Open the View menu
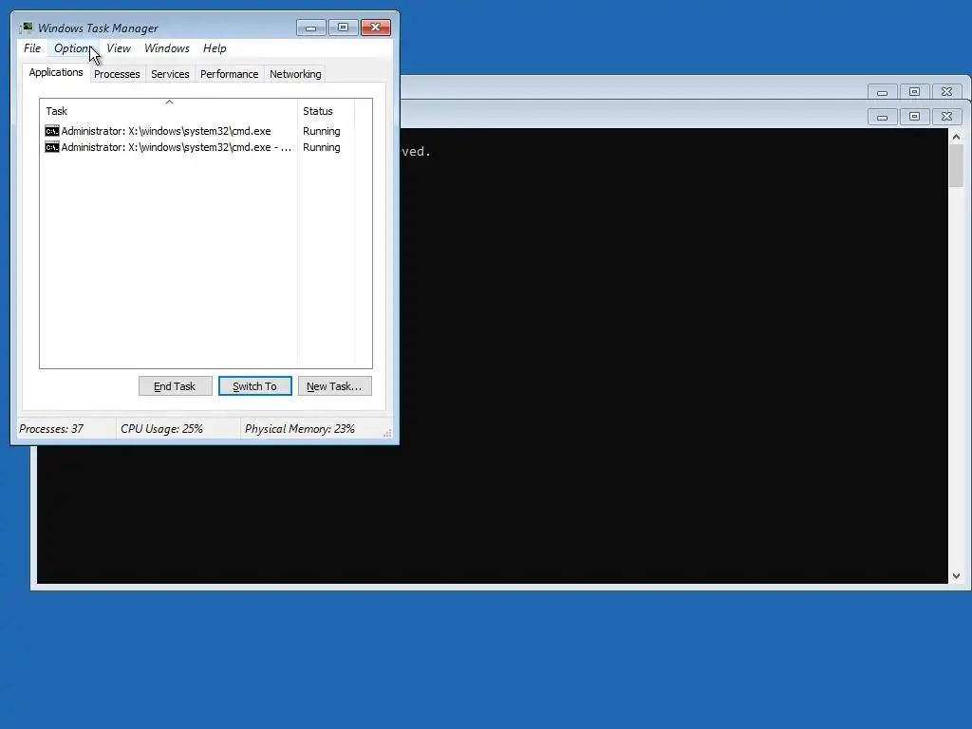 click(119, 48)
